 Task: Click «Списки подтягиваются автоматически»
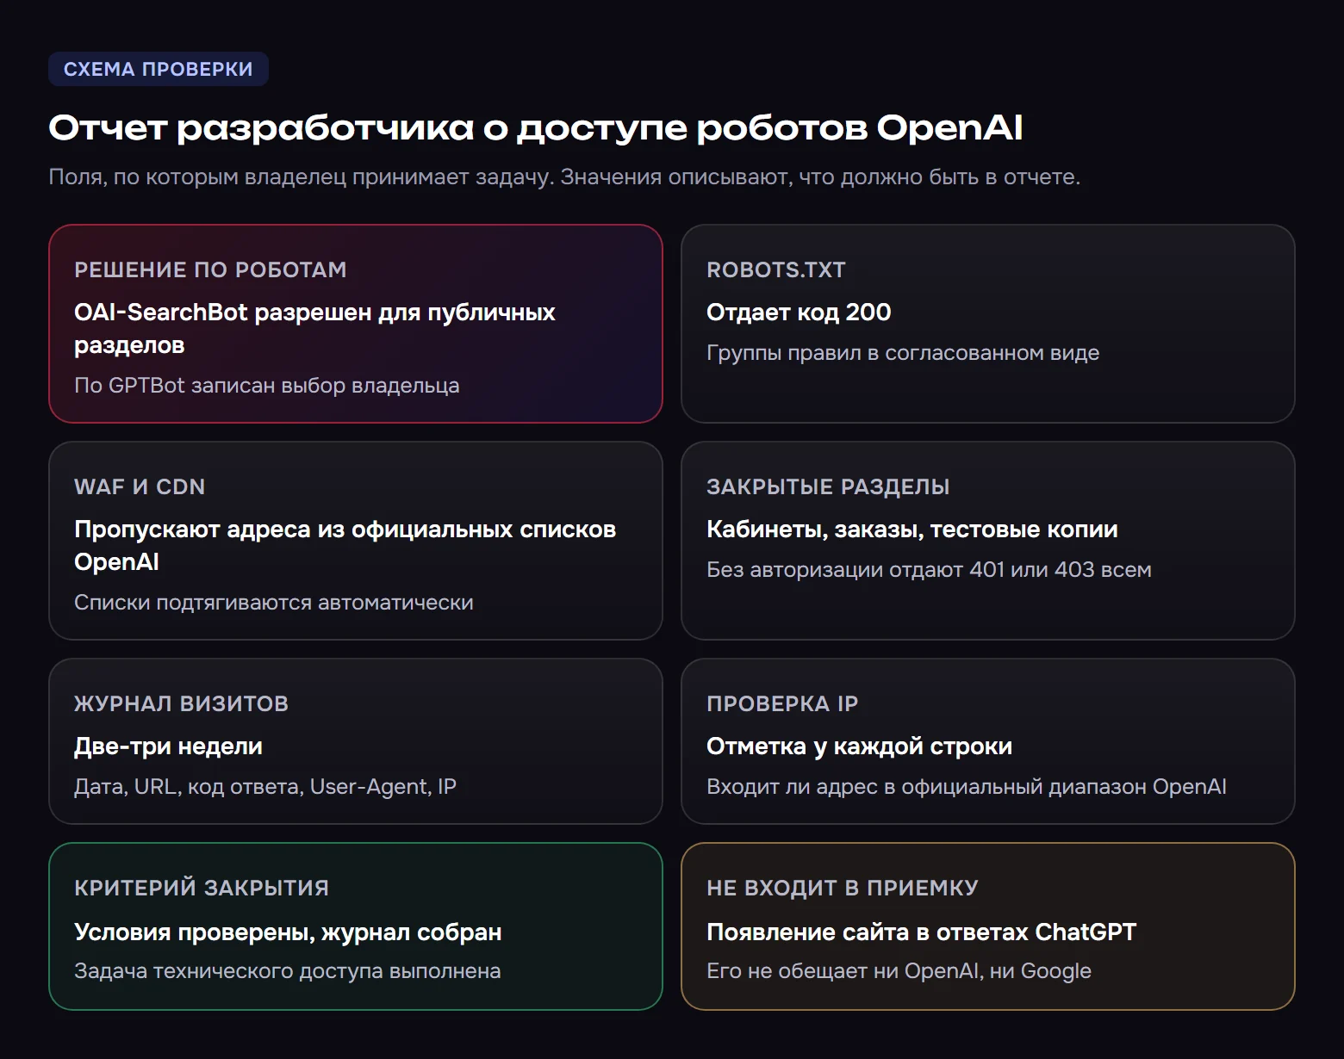(x=273, y=602)
